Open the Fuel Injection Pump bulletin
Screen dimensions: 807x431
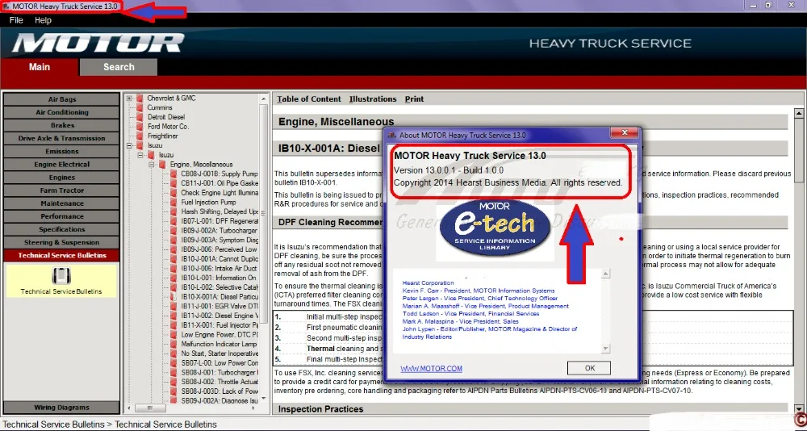pos(208,203)
